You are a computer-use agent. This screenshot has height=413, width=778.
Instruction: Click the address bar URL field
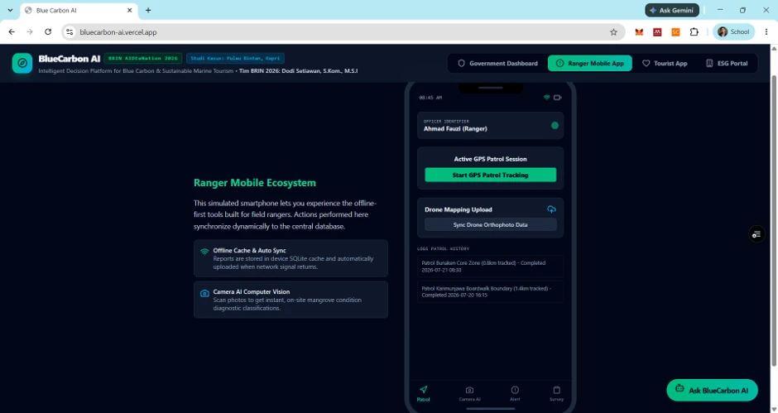click(343, 31)
